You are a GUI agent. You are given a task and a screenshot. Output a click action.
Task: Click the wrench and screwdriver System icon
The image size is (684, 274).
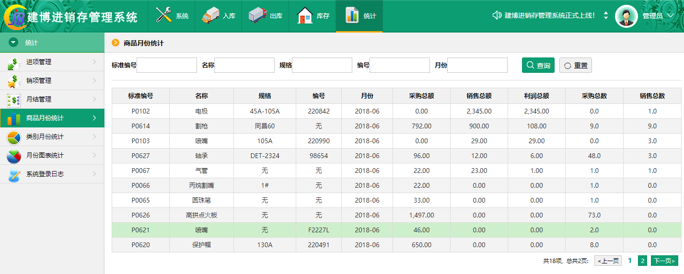[x=164, y=15]
